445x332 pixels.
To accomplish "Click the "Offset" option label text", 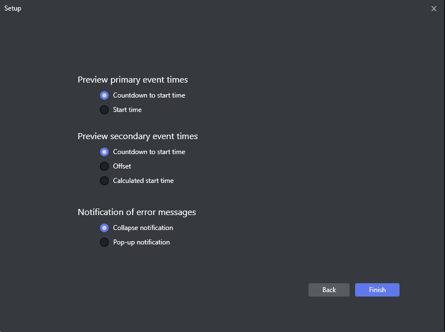I will (x=122, y=166).
